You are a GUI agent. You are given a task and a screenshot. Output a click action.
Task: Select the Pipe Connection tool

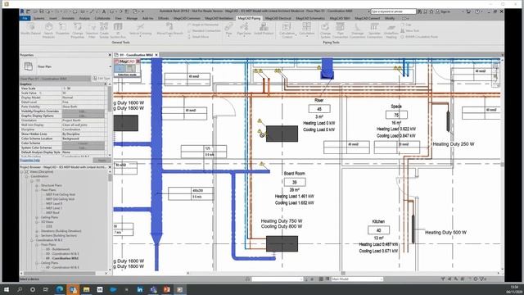(341, 30)
